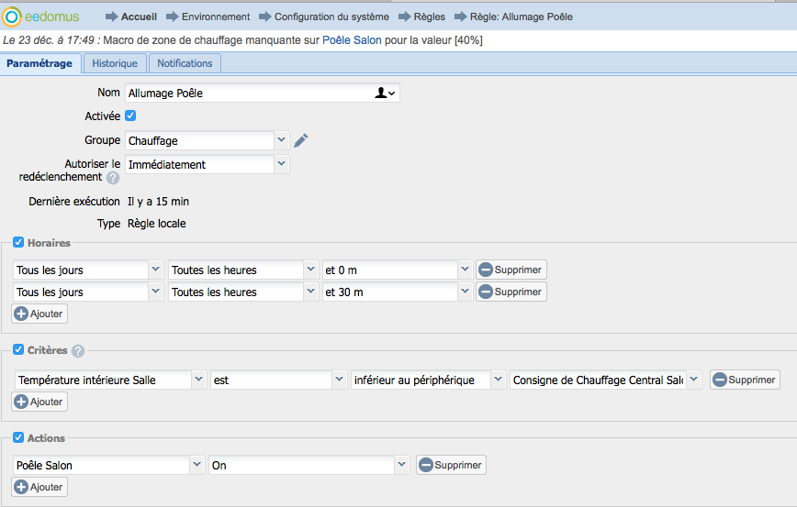
Task: Click the user icon in the Nom field
Action: 381,93
